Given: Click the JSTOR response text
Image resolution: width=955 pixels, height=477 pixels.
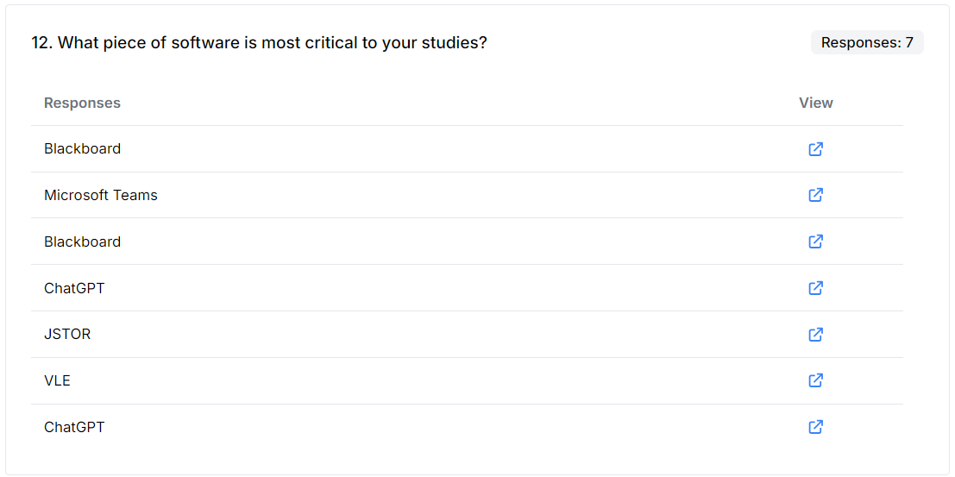Looking at the screenshot, I should [67, 335].
